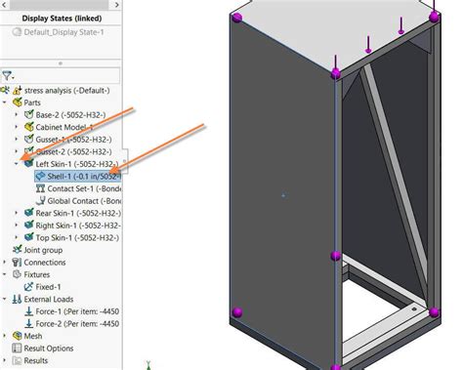The image size is (463, 370).
Task: Collapse the Fixtures node
Action: tap(5, 274)
